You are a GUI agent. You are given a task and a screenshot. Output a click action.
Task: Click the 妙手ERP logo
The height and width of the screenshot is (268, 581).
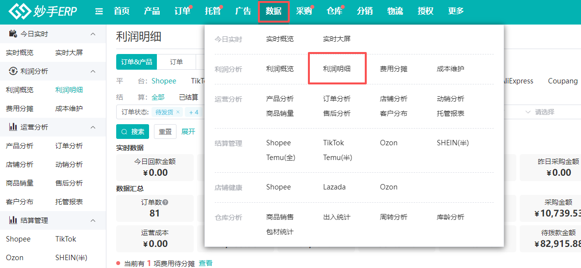[43, 11]
